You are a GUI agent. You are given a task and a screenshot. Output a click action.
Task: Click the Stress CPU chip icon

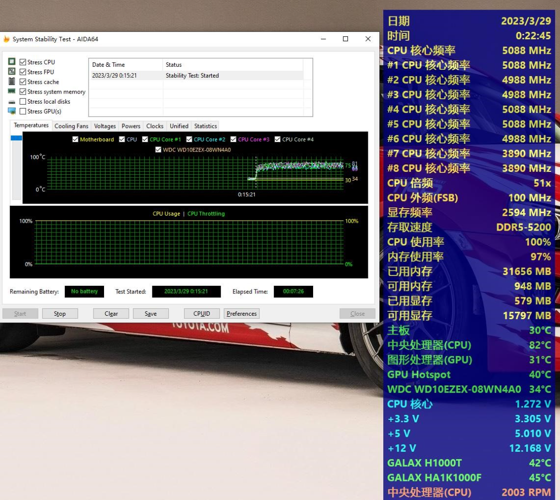pyautogui.click(x=12, y=61)
